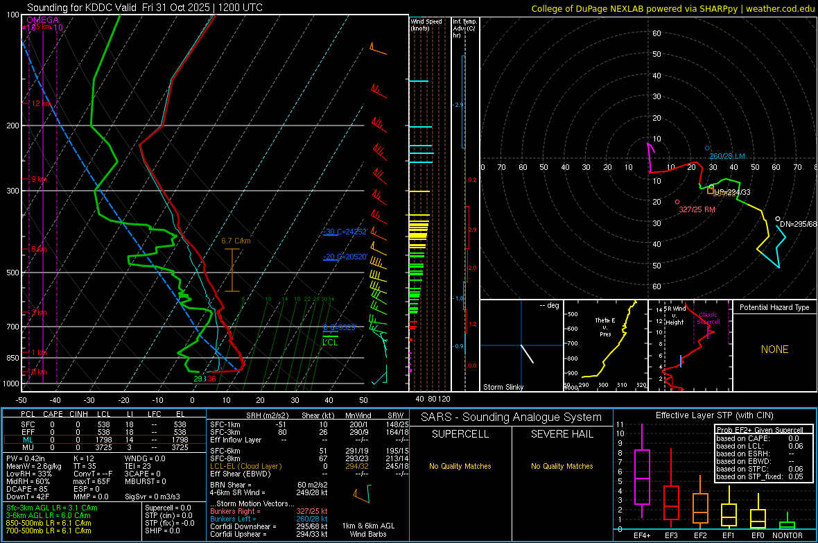Select the SFC parcel row label
Viewport: 818px width, 543px height.
28,424
